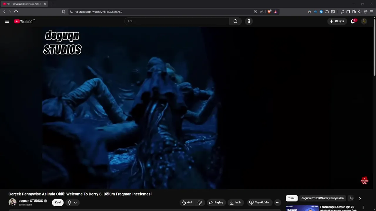
Task: Click the Katıl join button
Action: click(58, 203)
